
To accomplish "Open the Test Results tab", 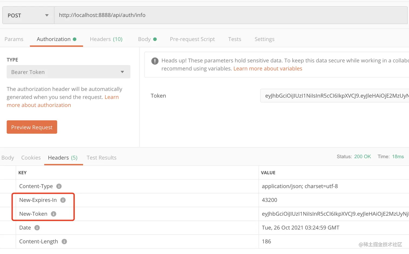I will point(101,158).
